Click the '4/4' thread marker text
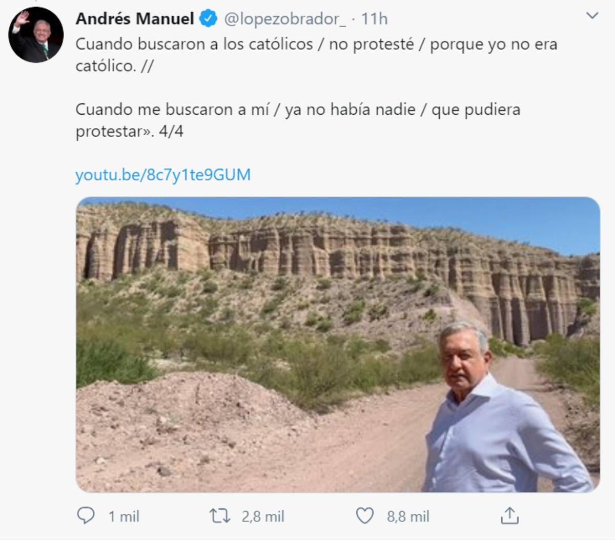The image size is (615, 541). 171,132
